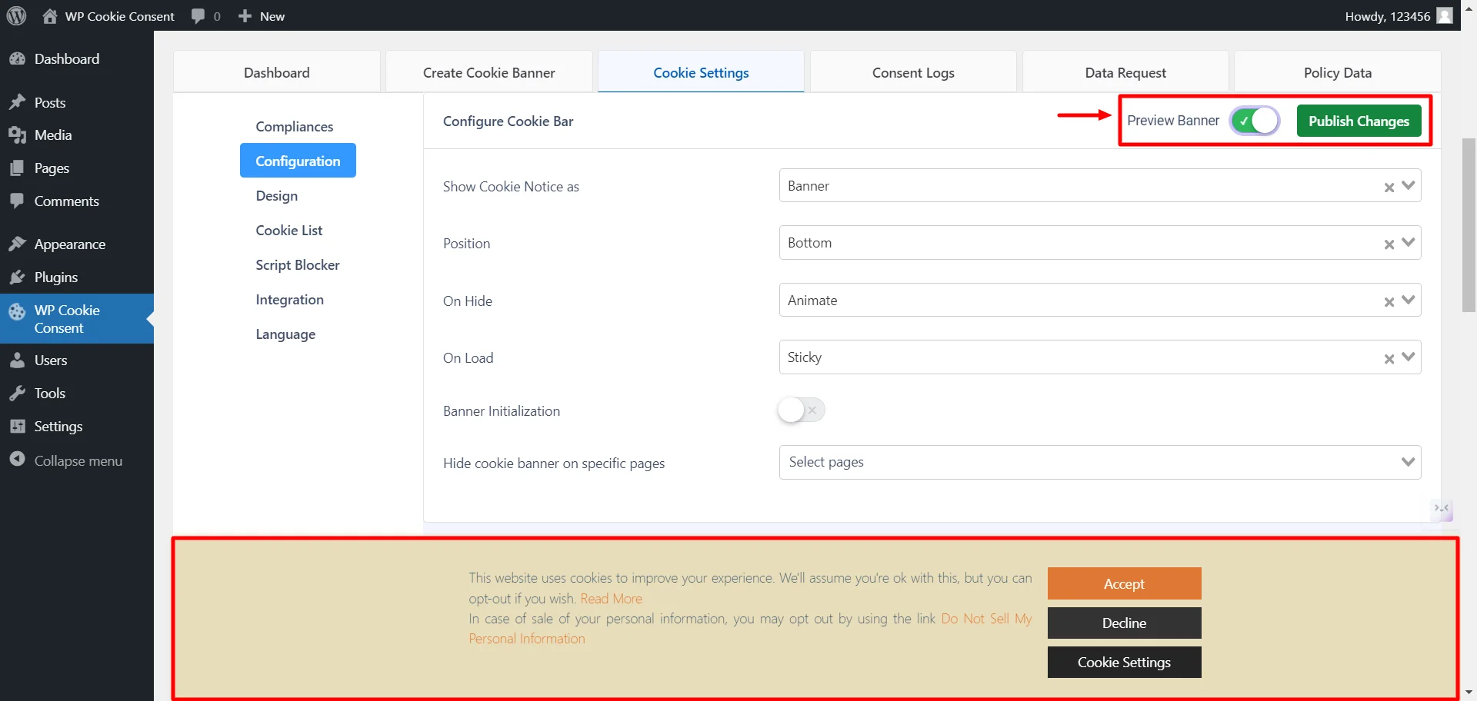Viewport: 1477px width, 701px height.
Task: Open the On Load dropdown showing Sticky
Action: 1409,357
